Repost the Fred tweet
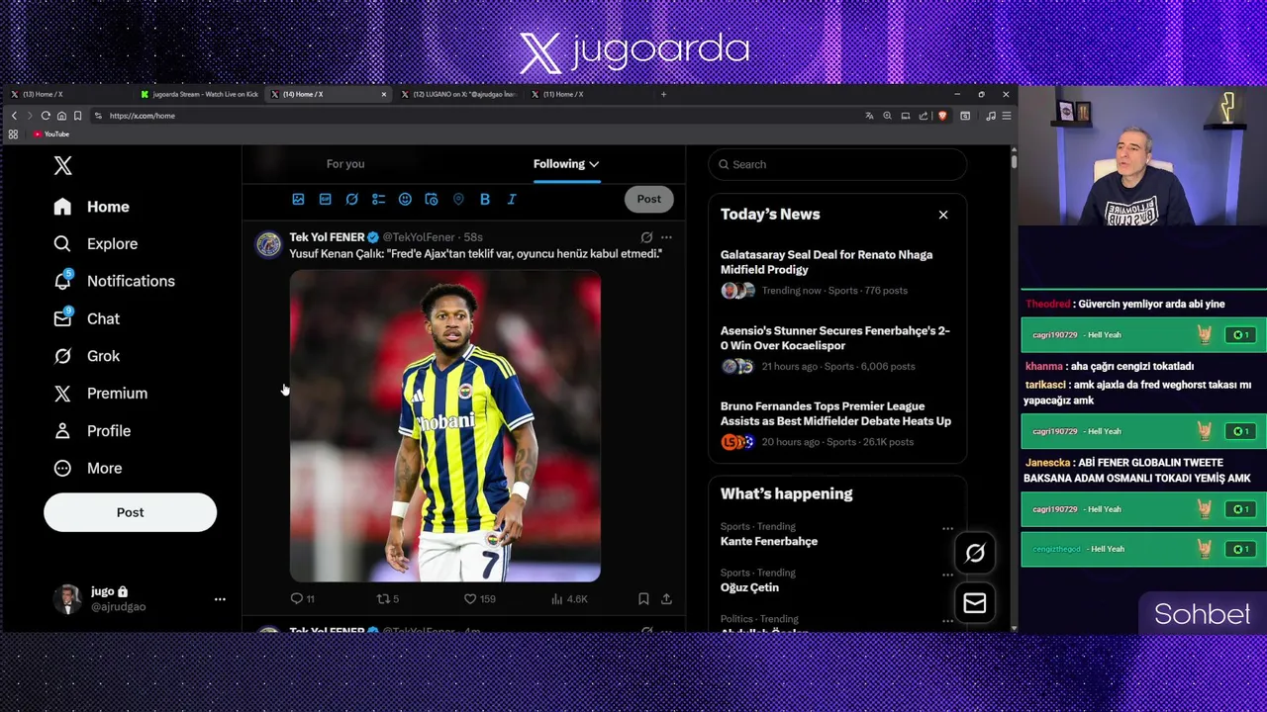The width and height of the screenshot is (1267, 712). (x=388, y=598)
